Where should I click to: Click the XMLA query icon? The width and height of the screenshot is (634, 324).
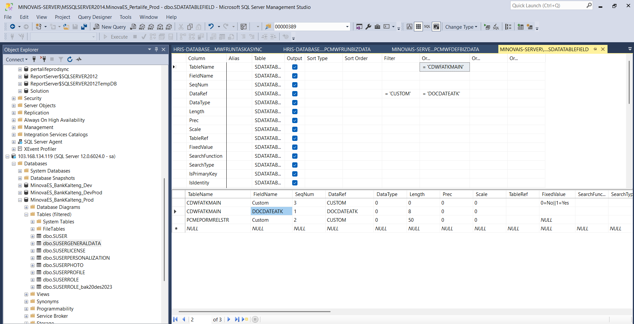coord(160,27)
